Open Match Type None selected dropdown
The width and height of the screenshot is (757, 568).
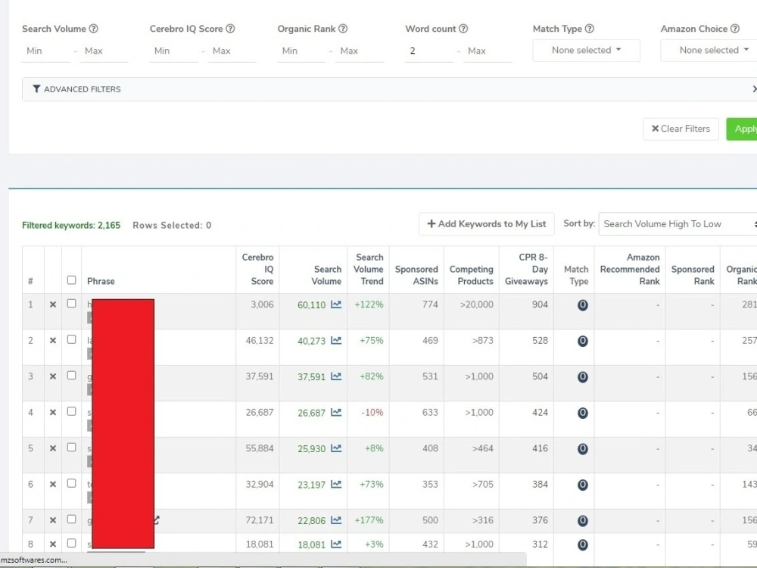586,50
